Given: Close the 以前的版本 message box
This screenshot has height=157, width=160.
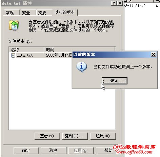Looking at the screenshot, I should pyautogui.click(x=154, y=55).
